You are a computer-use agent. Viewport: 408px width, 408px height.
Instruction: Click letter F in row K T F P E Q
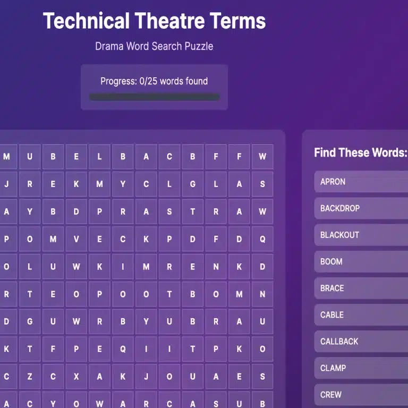pyautogui.click(x=53, y=349)
